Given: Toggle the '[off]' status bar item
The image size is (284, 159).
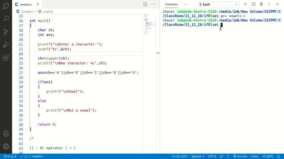Looking at the screenshot, I should [268, 156].
